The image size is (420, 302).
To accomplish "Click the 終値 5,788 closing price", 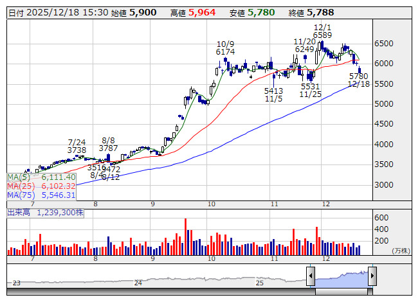I will point(311,13).
